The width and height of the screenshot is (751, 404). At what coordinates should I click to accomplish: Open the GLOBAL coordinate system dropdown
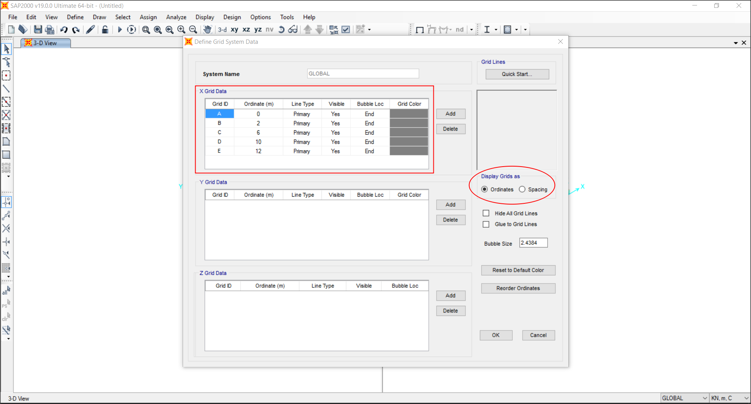click(685, 398)
